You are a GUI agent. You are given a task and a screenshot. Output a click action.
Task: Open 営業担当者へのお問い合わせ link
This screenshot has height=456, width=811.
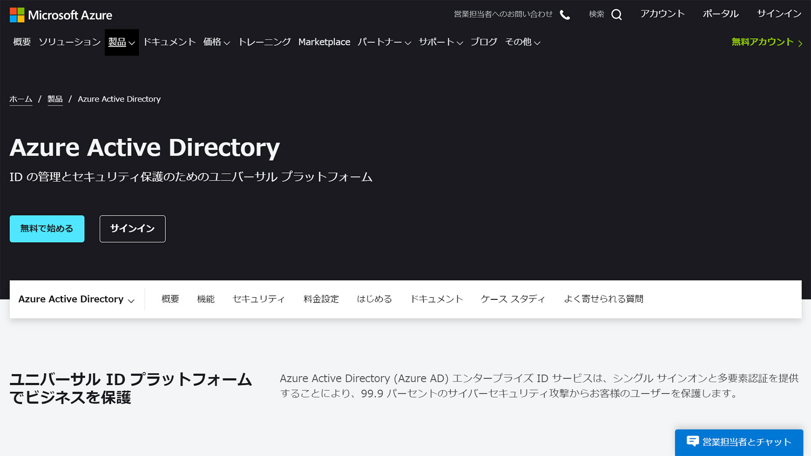pos(503,14)
